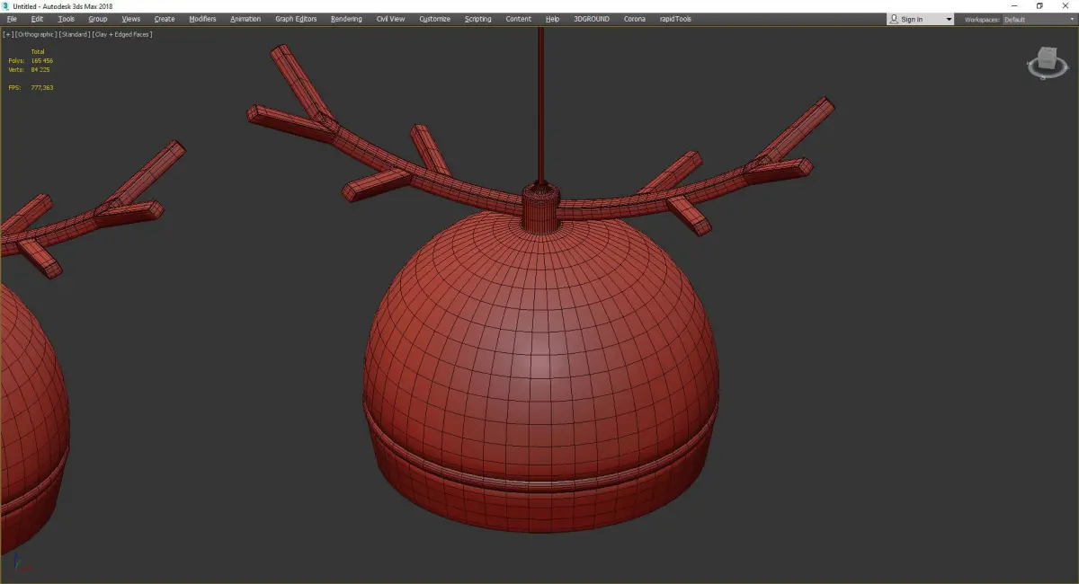Open the Edit menu

point(37,19)
